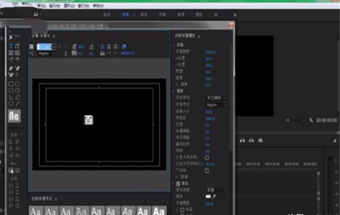The image size is (340, 215).
Task: Click the X位置 value field
Action: (208, 59)
